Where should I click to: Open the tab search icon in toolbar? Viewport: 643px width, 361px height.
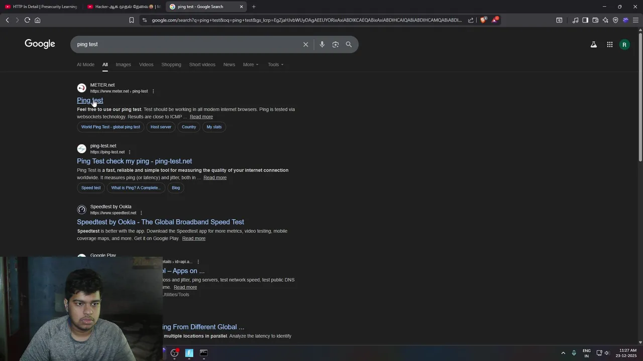[559, 20]
